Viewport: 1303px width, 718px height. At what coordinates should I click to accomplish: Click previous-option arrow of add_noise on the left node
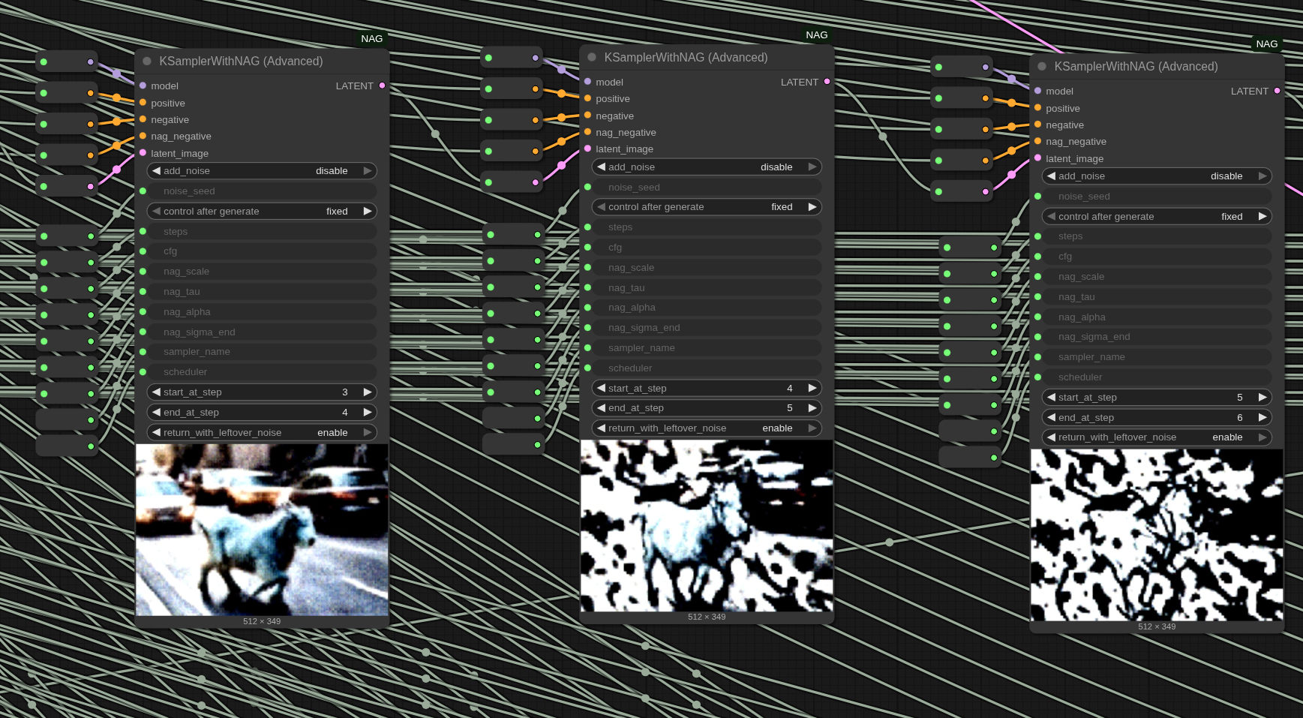[156, 171]
